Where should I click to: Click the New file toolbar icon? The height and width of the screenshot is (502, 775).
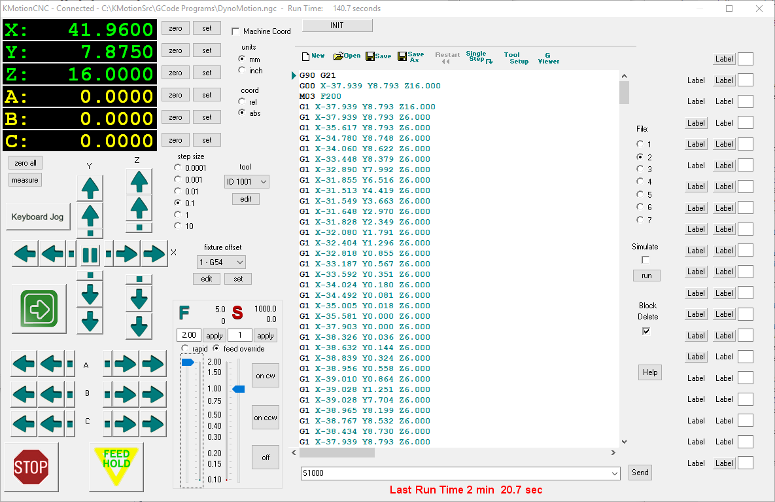[313, 56]
